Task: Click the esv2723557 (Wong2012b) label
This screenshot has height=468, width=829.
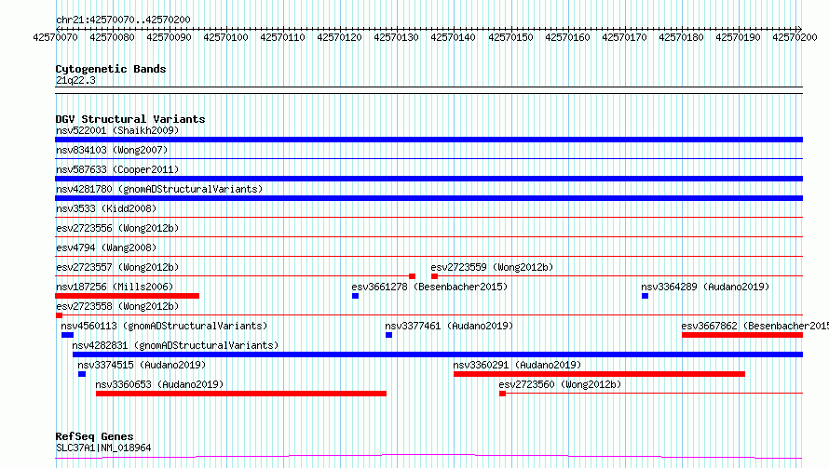Action: click(x=117, y=267)
